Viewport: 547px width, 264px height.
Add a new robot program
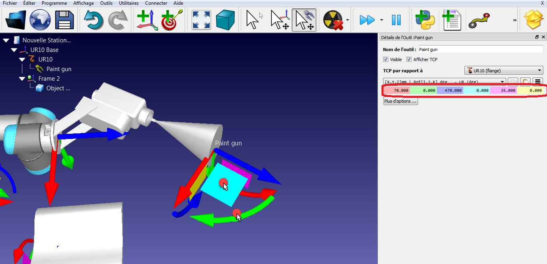pyautogui.click(x=452, y=20)
